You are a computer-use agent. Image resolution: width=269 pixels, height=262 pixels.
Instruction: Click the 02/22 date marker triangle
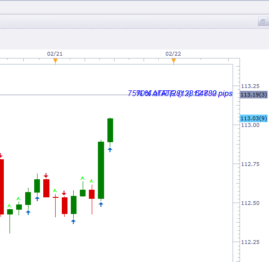pyautogui.click(x=173, y=61)
